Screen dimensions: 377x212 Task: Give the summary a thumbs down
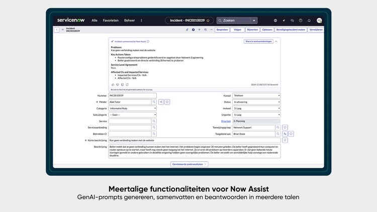(118, 84)
